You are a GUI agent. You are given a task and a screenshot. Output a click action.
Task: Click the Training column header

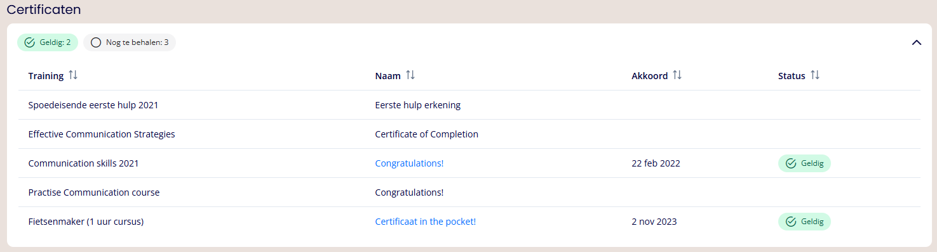coord(46,76)
